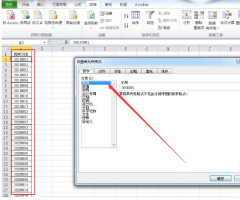This screenshot has height=200, width=240.
Task: Switch to the Review (审阅) ribbon tab
Action: coord(108,4)
